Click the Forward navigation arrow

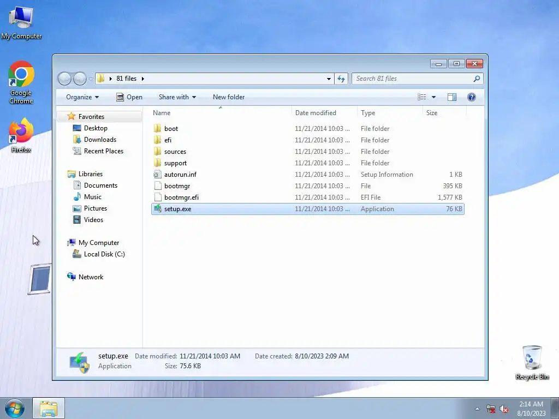(80, 79)
